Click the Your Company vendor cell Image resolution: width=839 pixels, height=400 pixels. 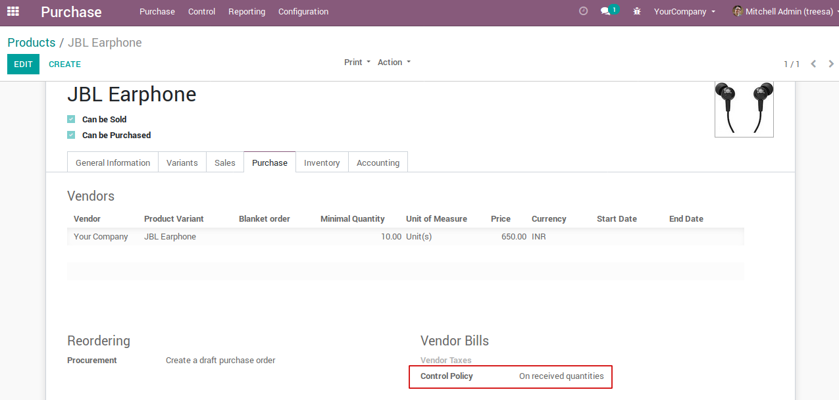101,237
